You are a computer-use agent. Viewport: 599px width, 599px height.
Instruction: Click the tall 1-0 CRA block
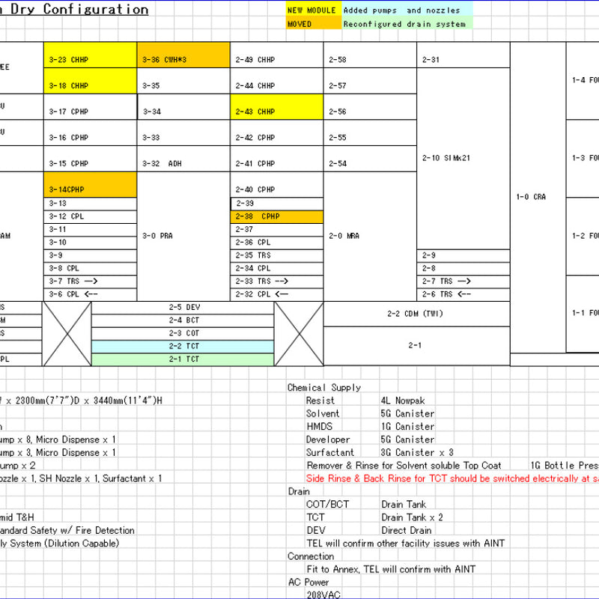pos(538,197)
